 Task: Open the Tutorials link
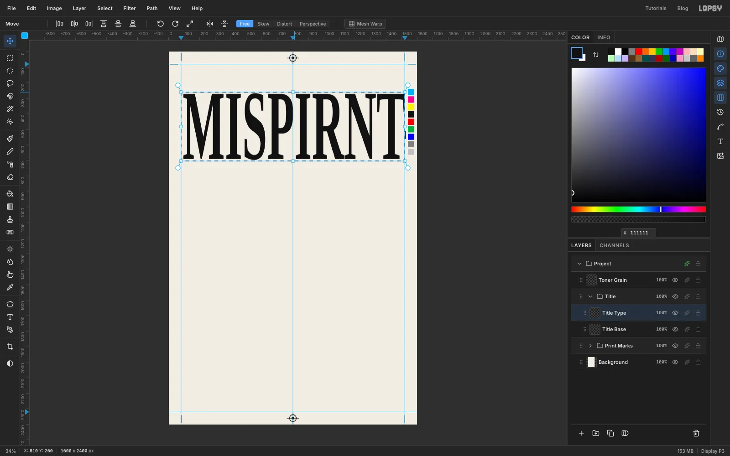pos(656,8)
